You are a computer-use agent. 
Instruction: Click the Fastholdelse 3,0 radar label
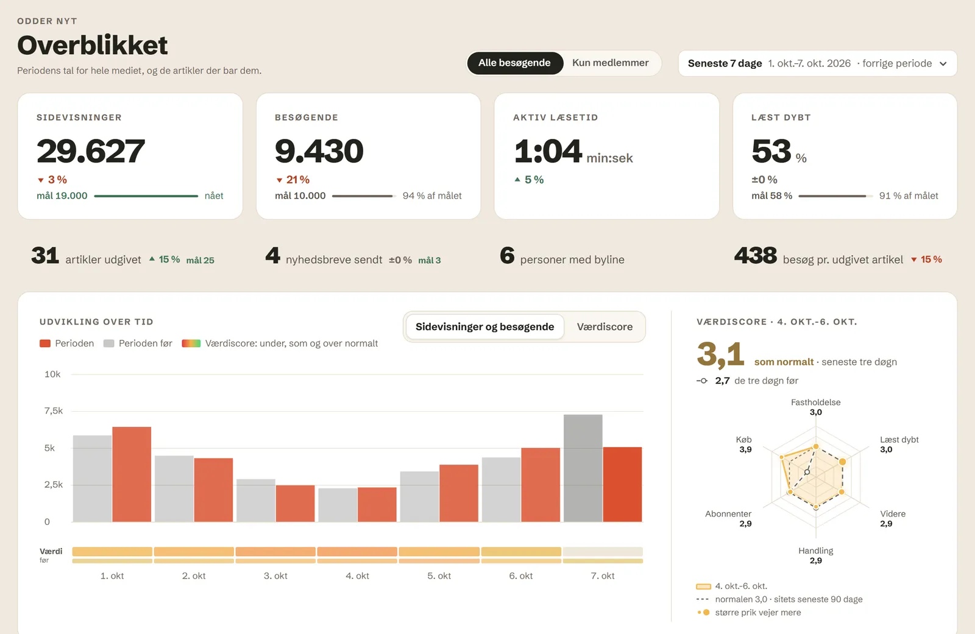[815, 407]
